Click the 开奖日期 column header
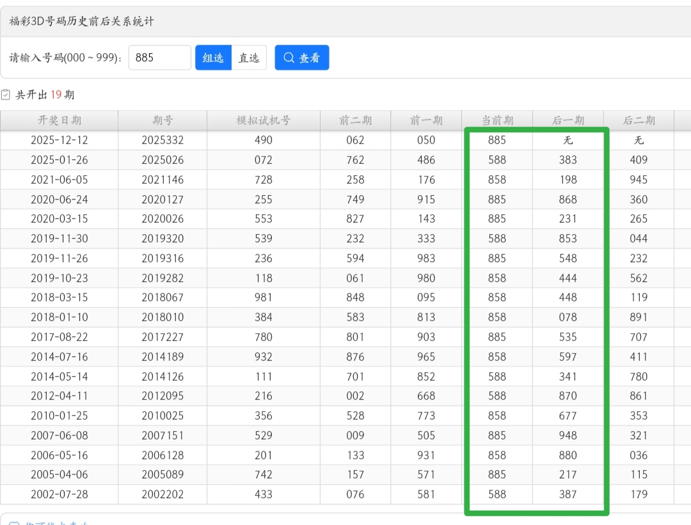The height and width of the screenshot is (525, 691). pyautogui.click(x=60, y=120)
